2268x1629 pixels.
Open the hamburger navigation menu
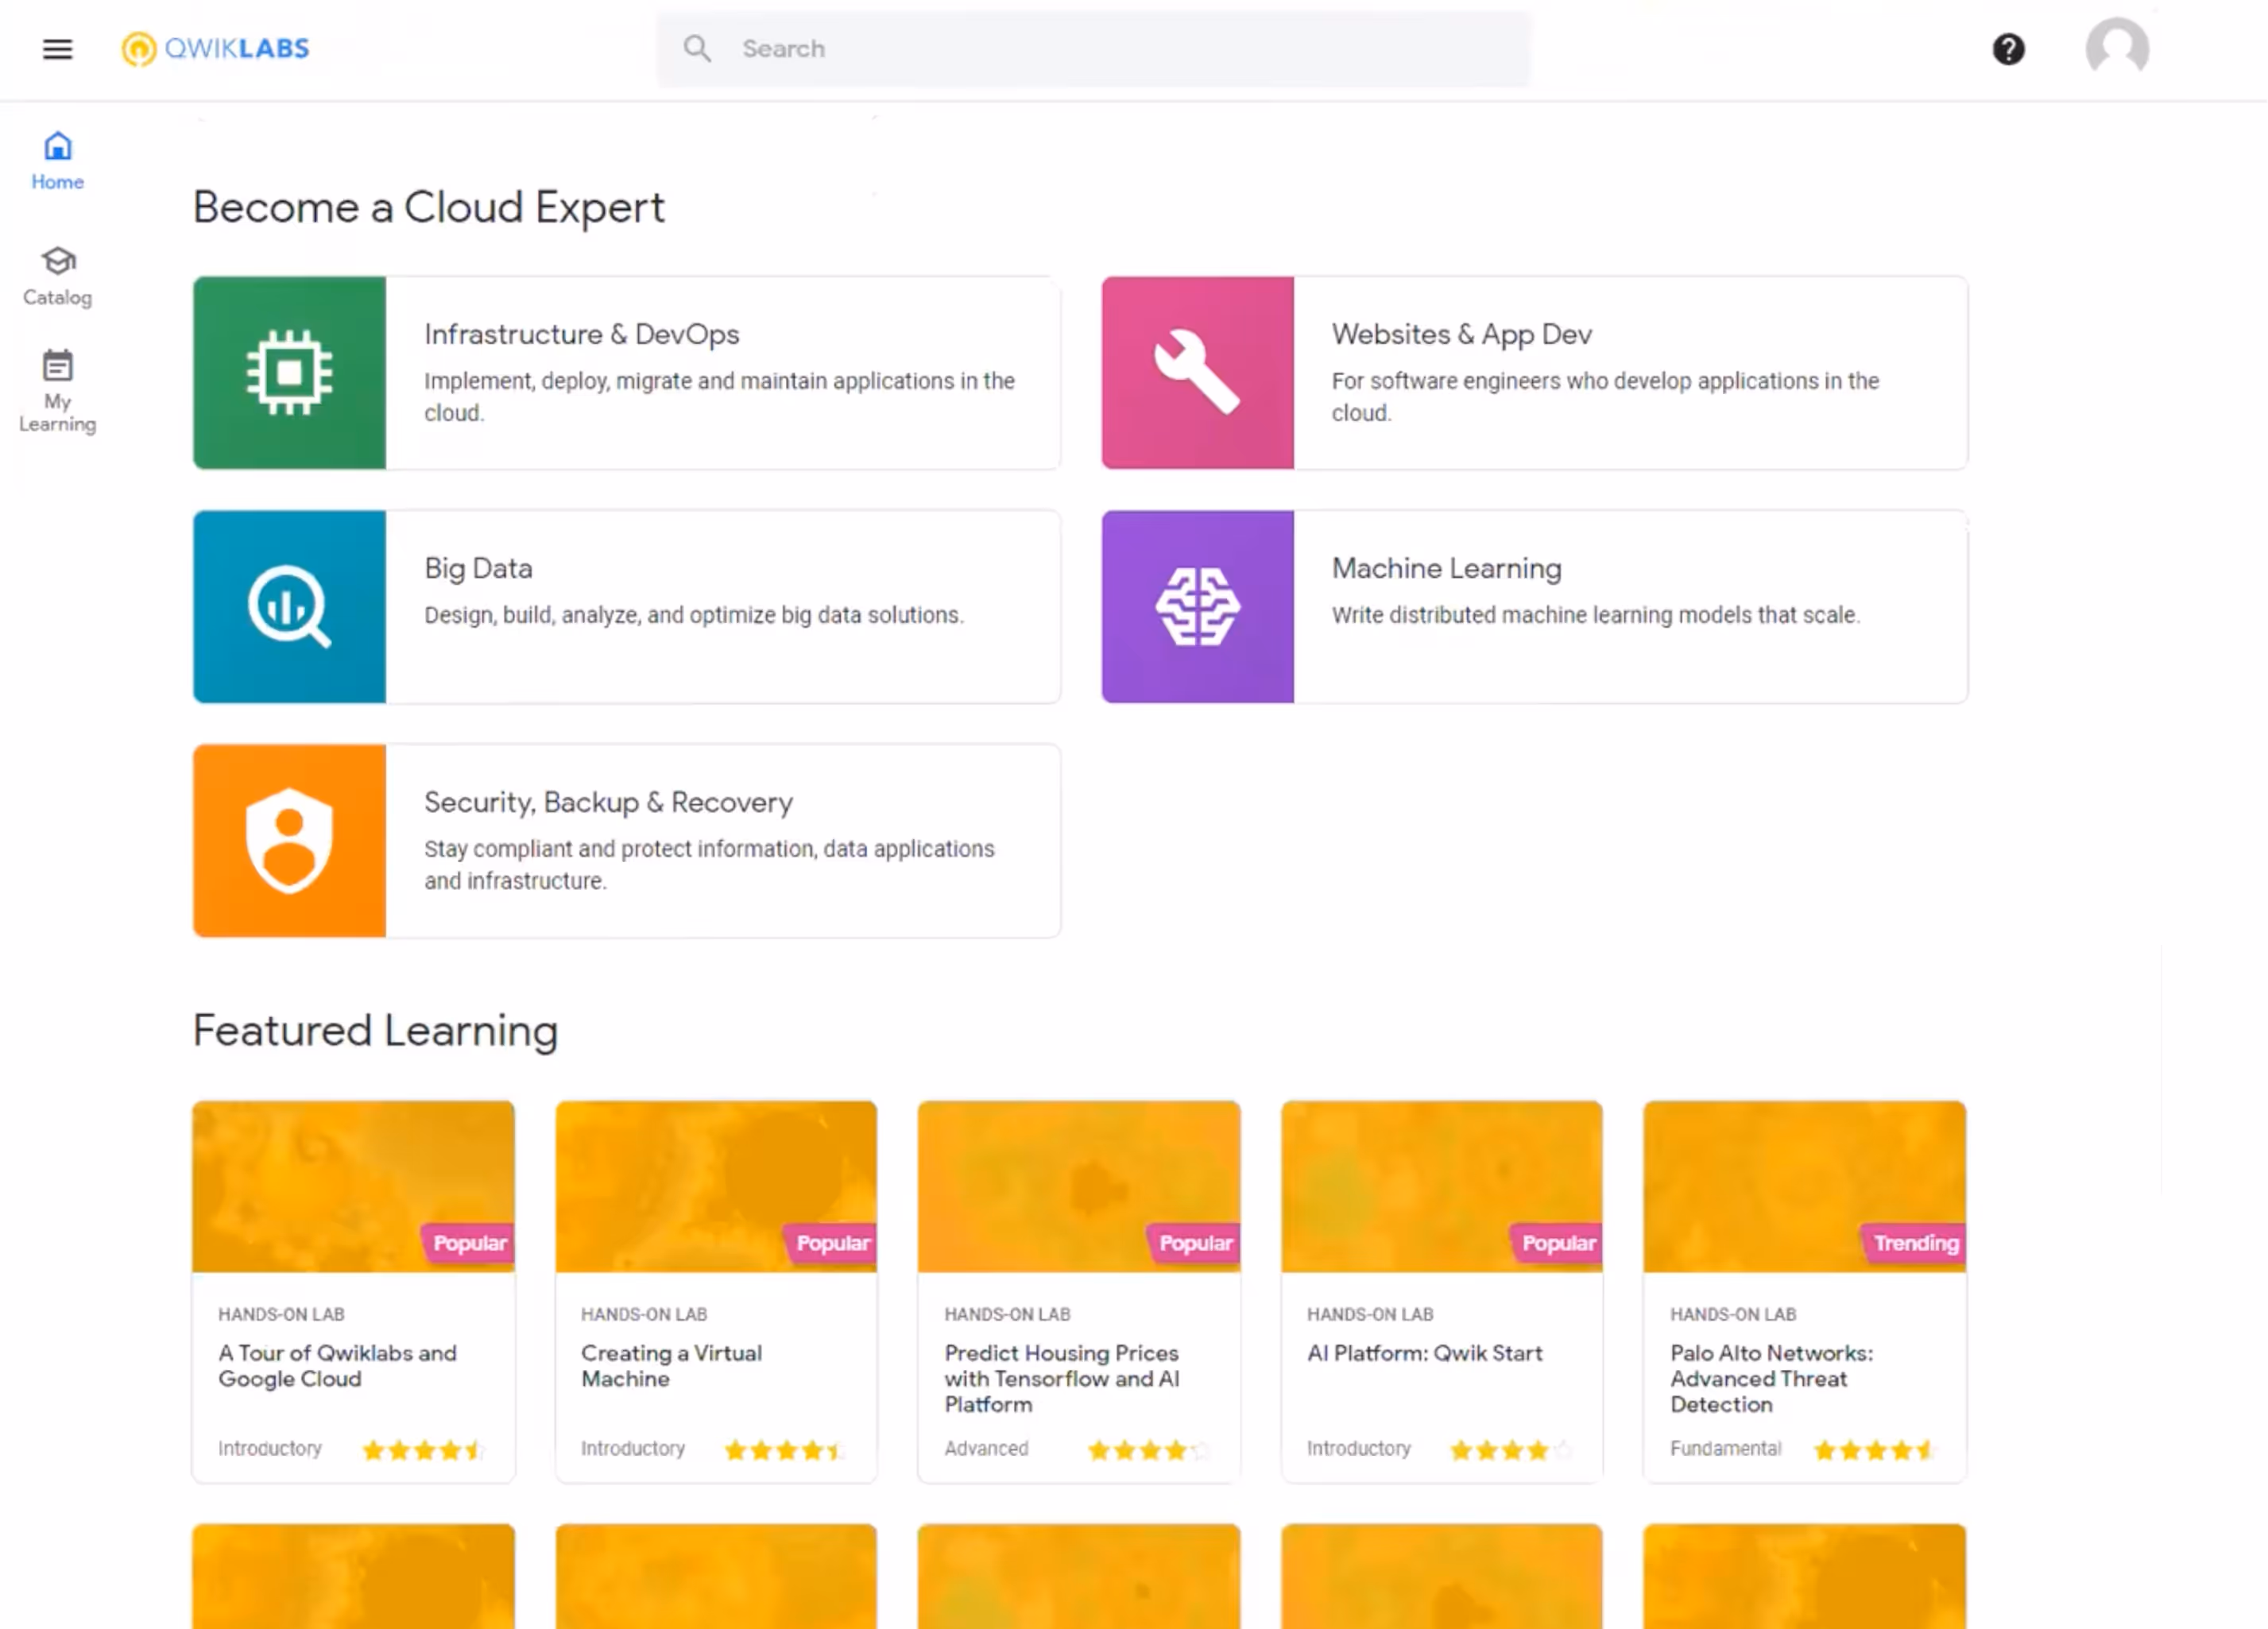coord(57,48)
